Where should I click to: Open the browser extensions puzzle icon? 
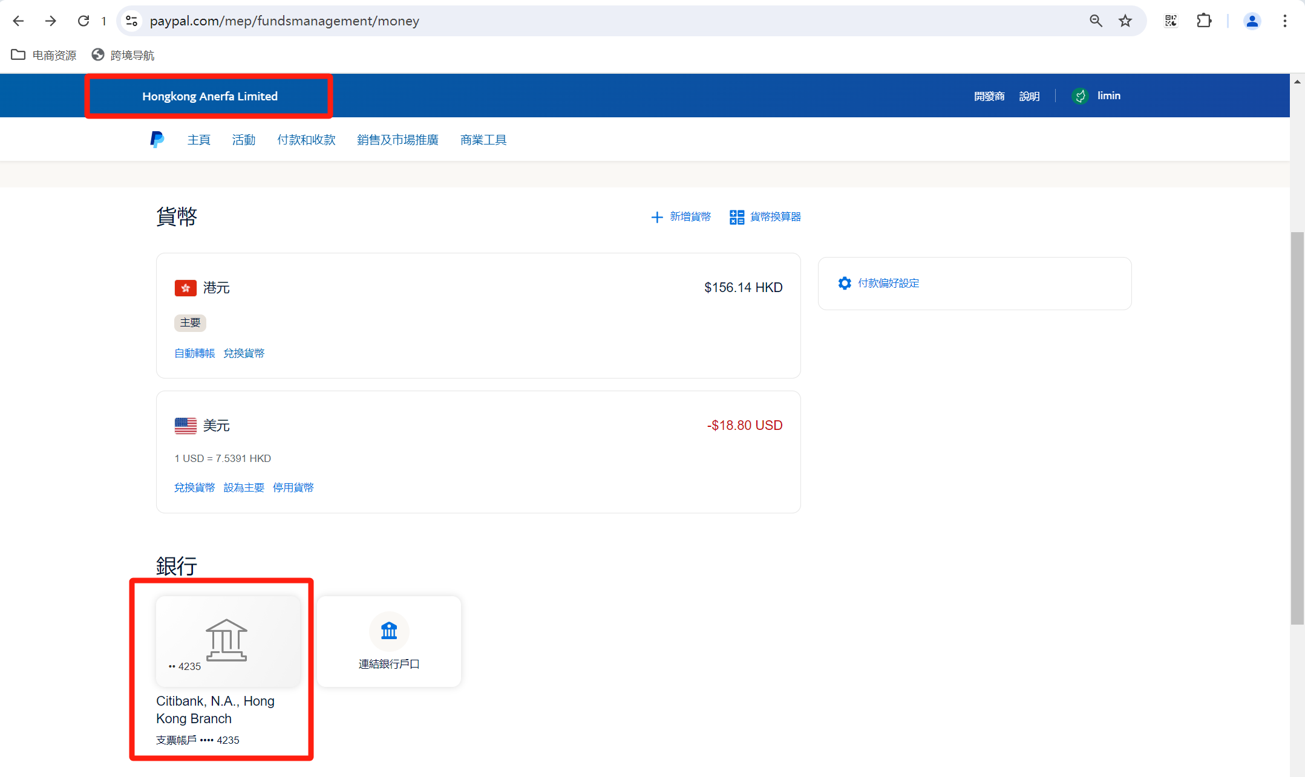click(x=1203, y=21)
